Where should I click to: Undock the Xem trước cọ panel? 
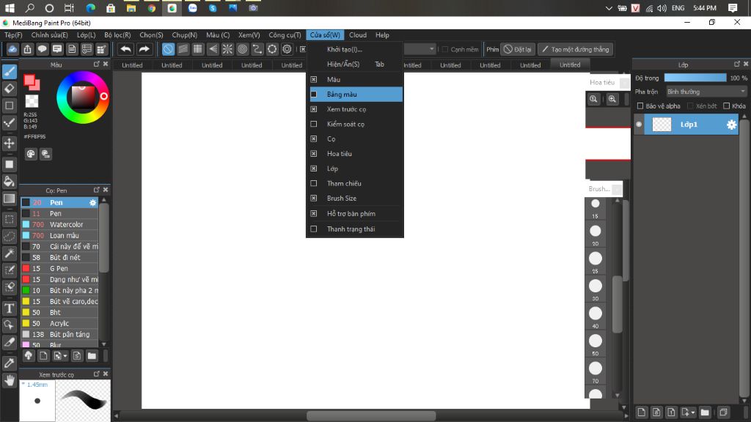pyautogui.click(x=96, y=374)
